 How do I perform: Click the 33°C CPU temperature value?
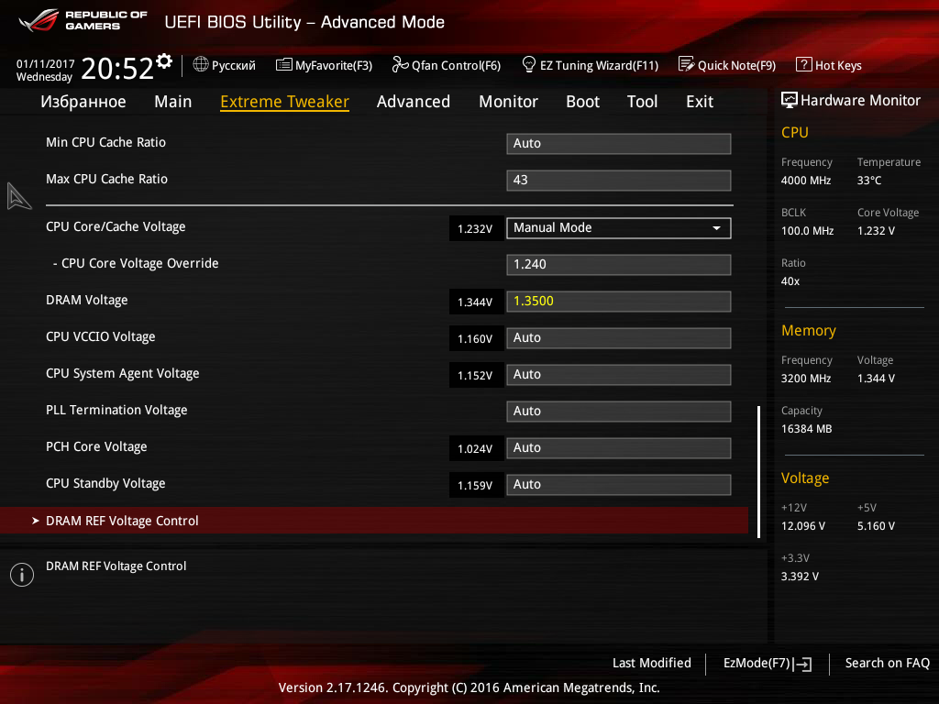(x=869, y=181)
